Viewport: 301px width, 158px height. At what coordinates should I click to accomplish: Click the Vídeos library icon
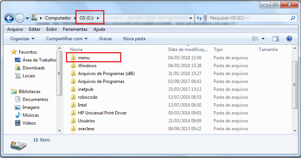[18, 123]
